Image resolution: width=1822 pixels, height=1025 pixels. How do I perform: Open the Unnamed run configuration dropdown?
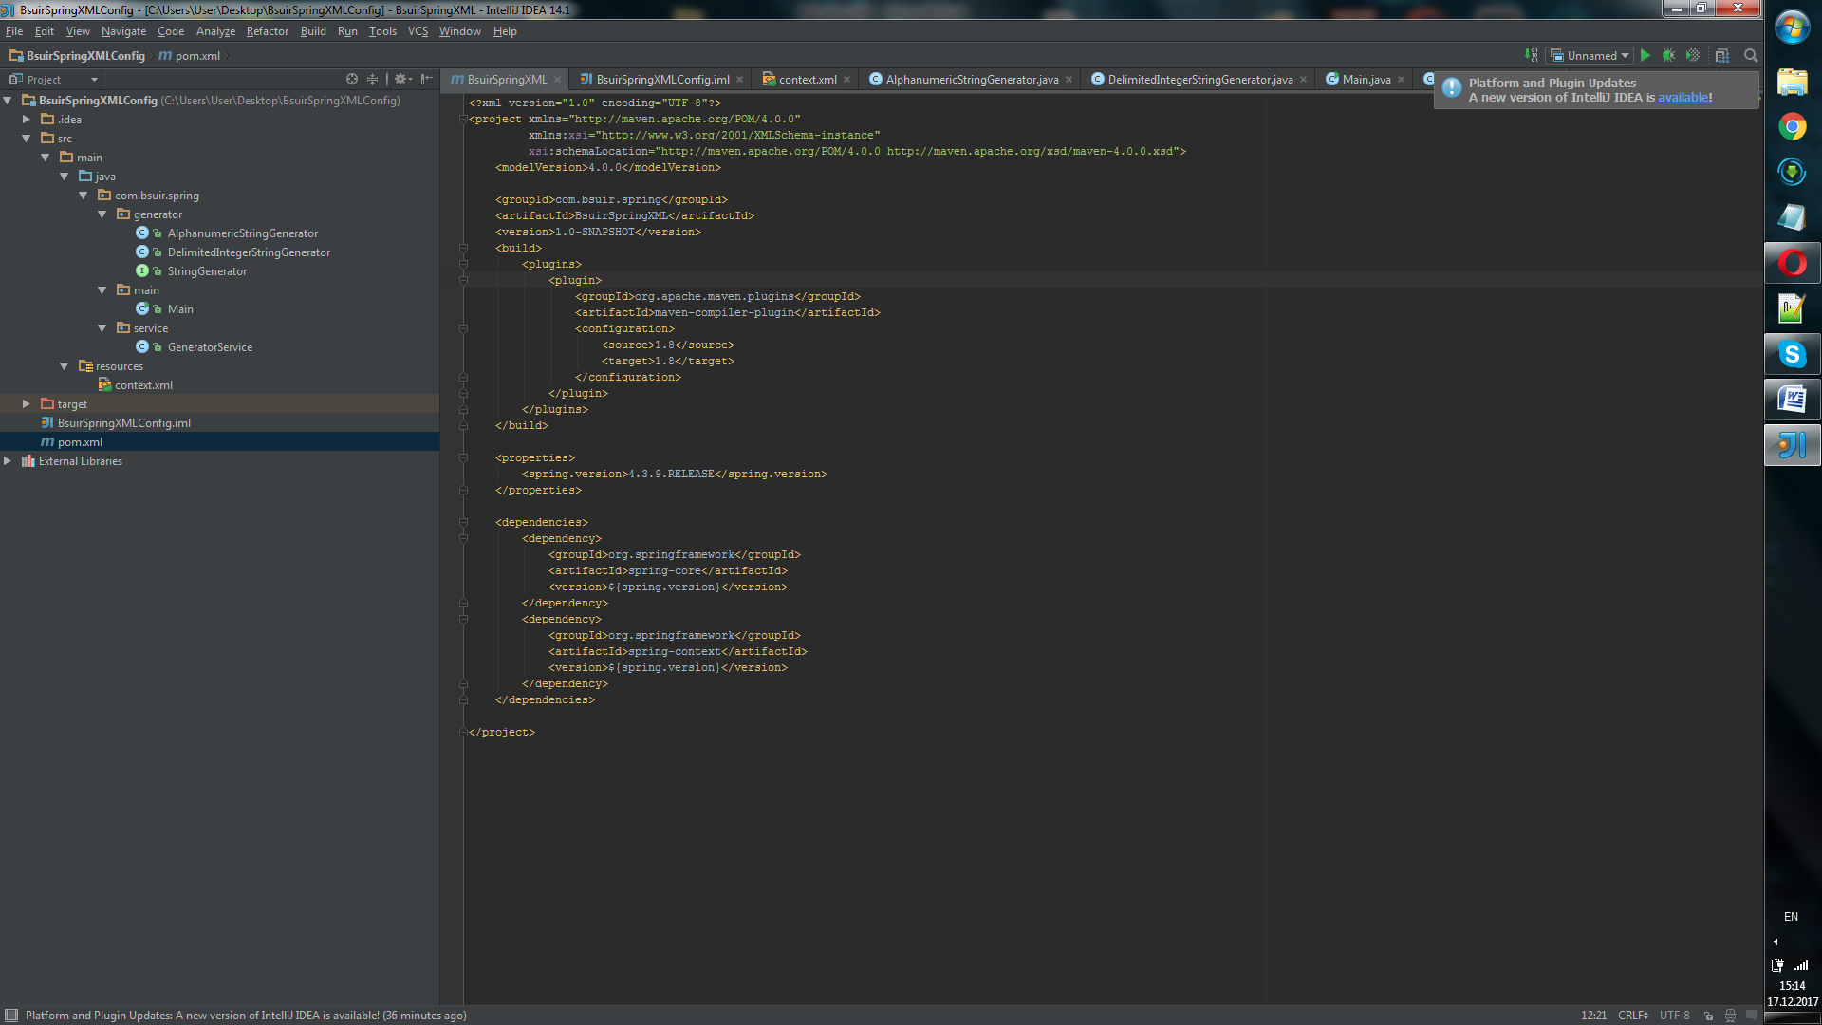1590,55
